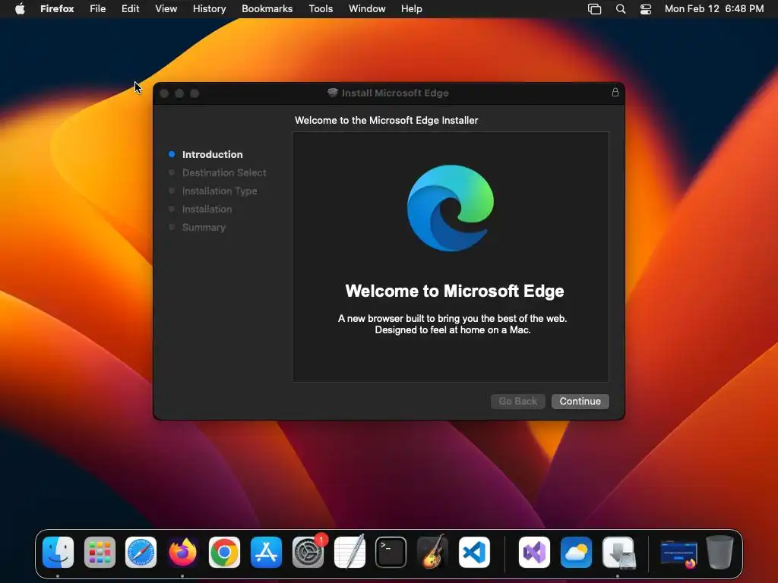The image size is (778, 583).
Task: Open Control Center in menu bar
Action: pyautogui.click(x=646, y=8)
